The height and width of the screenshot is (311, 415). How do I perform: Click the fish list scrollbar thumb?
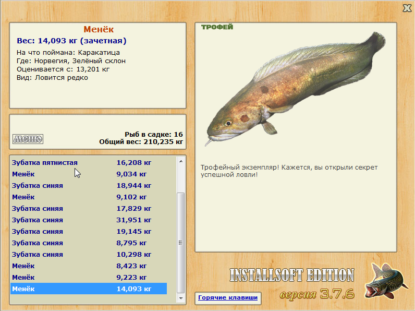(181, 242)
